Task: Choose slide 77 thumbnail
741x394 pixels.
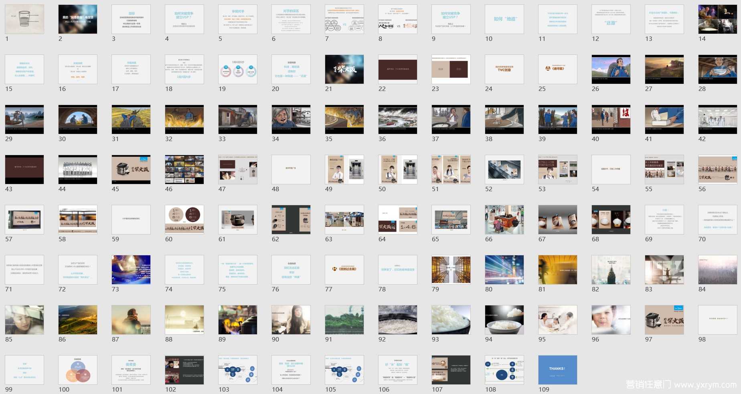Action: pos(344,270)
